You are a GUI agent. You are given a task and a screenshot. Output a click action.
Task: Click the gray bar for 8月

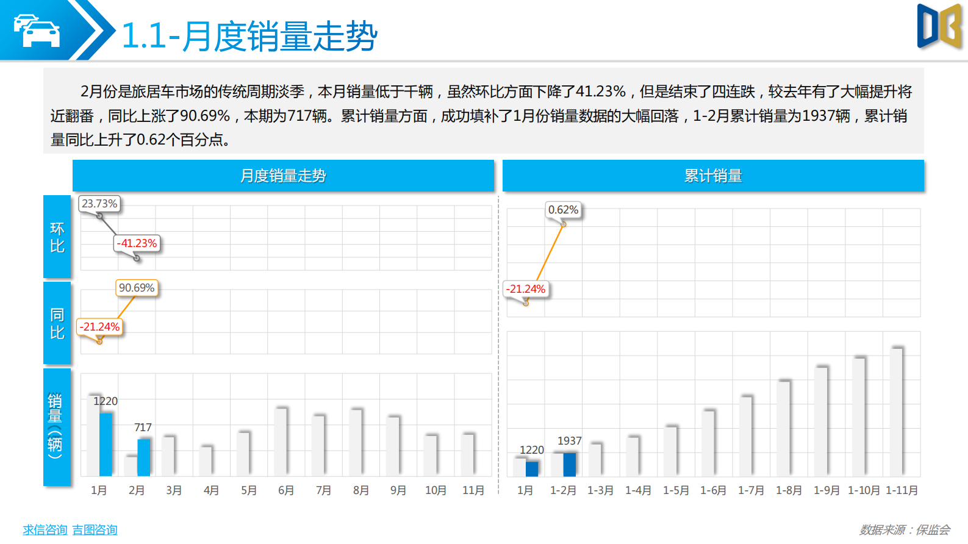[x=356, y=443]
